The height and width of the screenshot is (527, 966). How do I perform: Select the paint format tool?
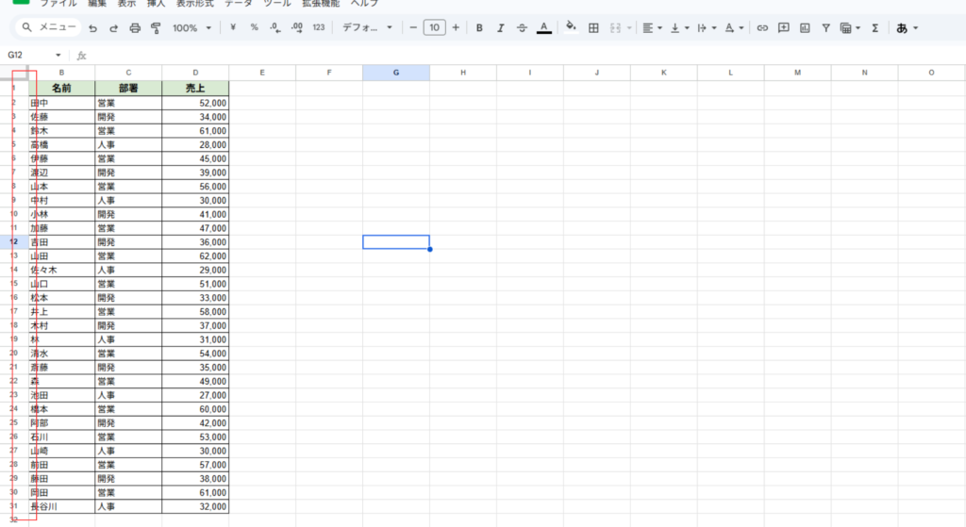[x=156, y=28]
